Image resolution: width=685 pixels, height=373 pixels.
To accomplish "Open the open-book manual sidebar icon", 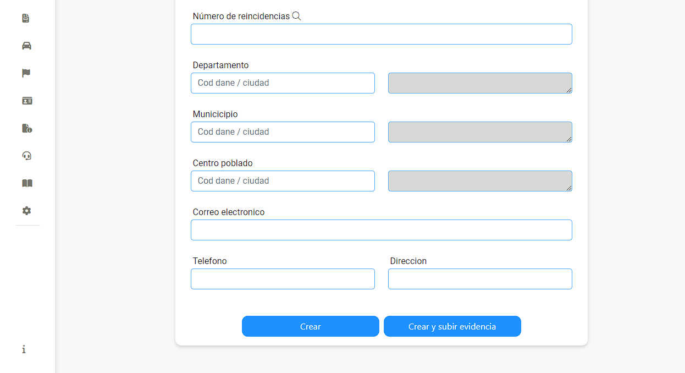I will 27,183.
